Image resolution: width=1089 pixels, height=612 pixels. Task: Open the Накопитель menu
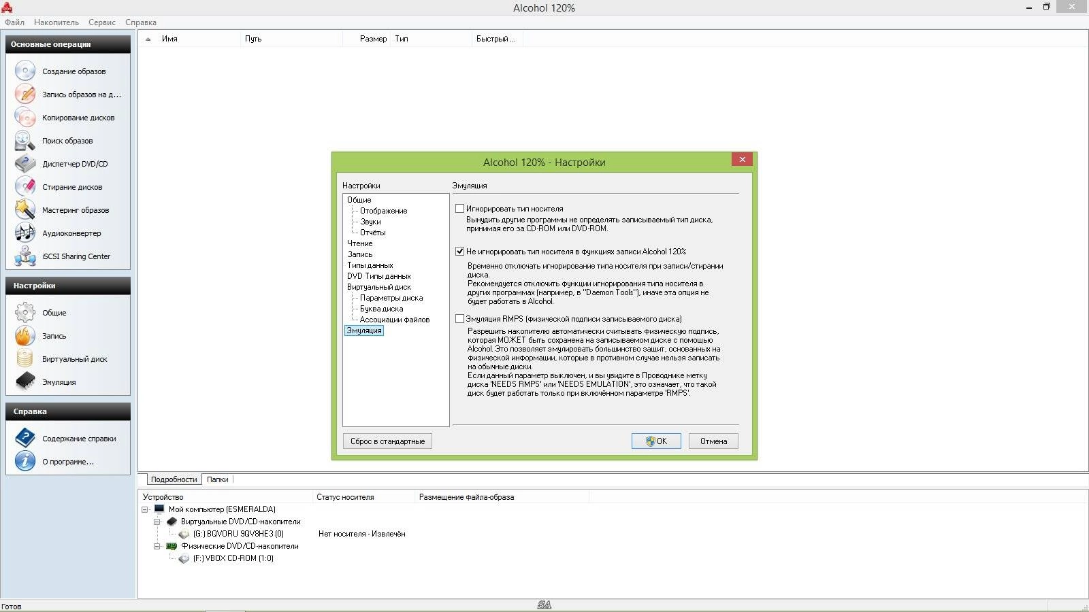56,22
